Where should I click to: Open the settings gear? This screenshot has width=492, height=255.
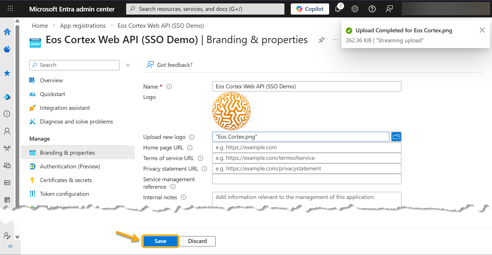[355, 9]
